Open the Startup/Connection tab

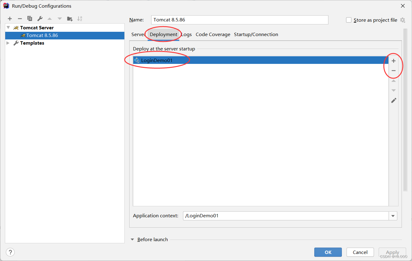point(256,35)
